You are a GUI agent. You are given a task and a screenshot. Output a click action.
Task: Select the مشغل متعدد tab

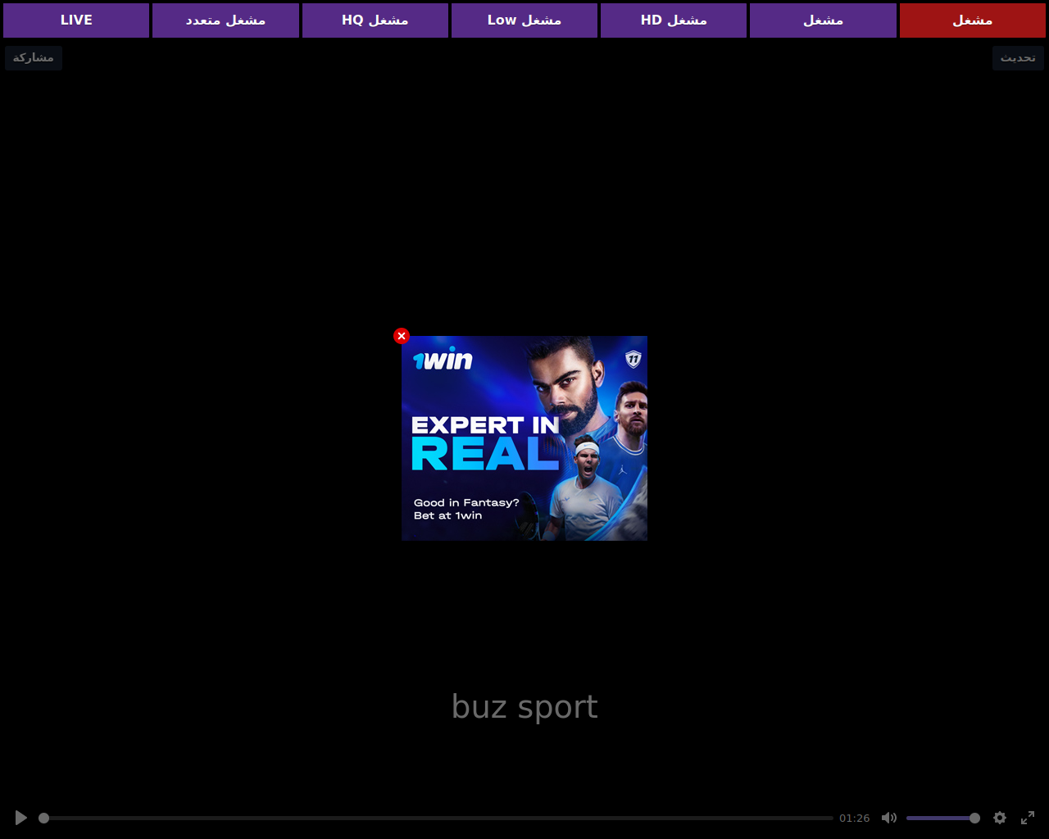(225, 20)
